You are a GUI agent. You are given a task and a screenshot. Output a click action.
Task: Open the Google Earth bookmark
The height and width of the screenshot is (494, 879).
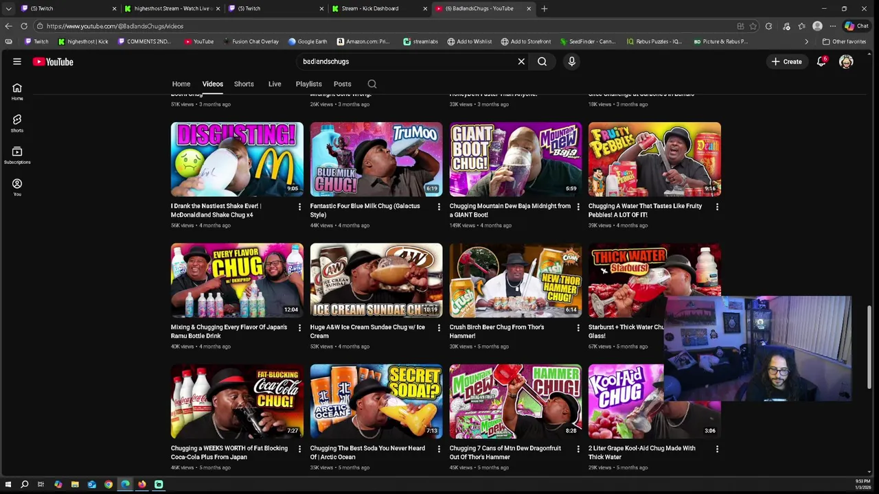tap(307, 41)
